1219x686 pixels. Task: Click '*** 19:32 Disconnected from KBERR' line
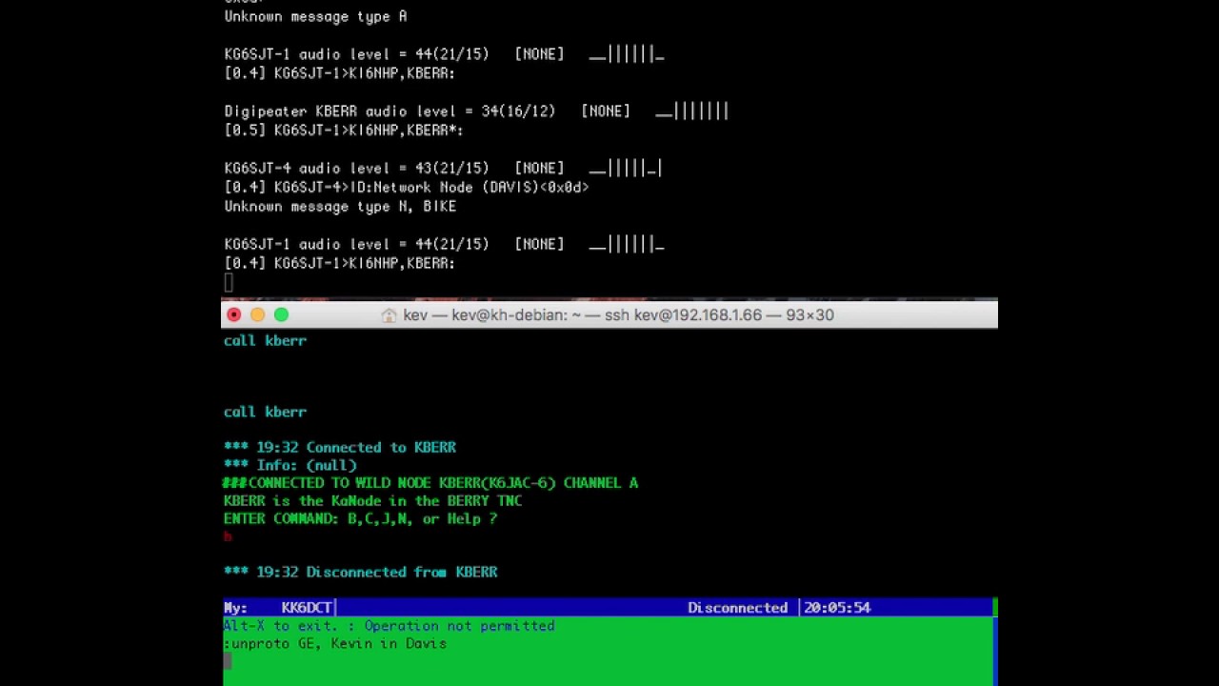pyautogui.click(x=360, y=572)
